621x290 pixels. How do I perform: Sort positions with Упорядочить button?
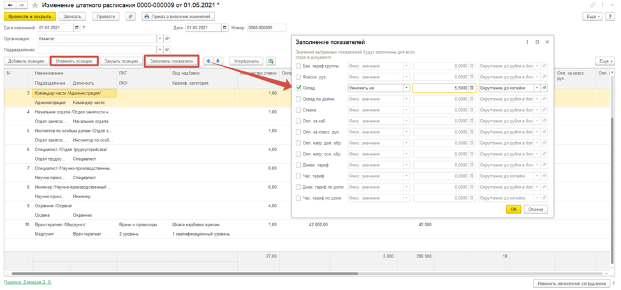coord(246,61)
